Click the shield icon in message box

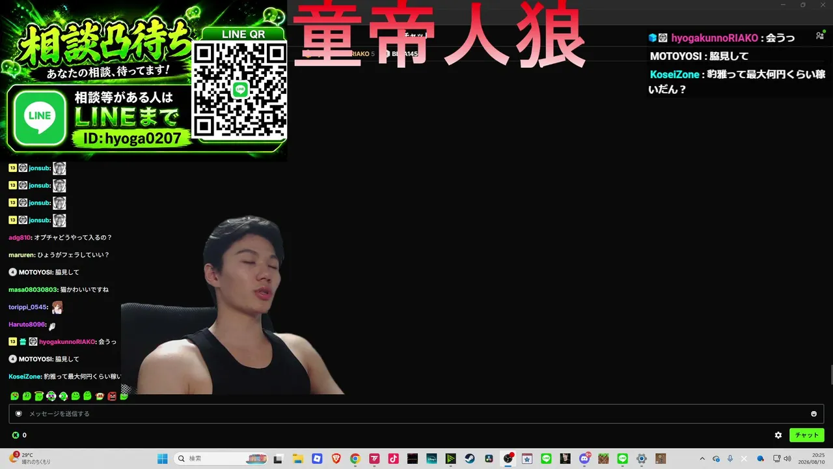[18, 414]
